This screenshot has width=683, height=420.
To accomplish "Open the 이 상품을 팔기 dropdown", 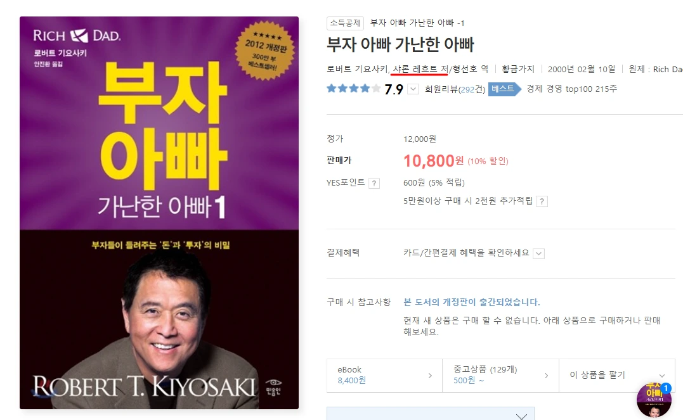I will pos(617,375).
